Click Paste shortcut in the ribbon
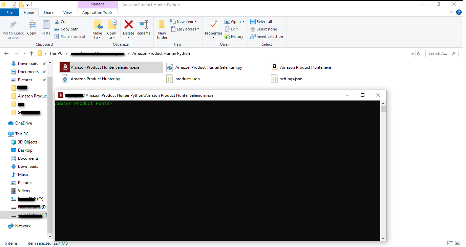466x247 pixels. (70, 37)
